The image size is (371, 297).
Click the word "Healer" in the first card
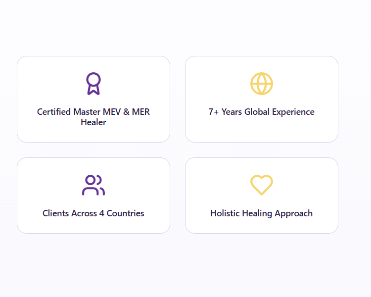point(93,122)
